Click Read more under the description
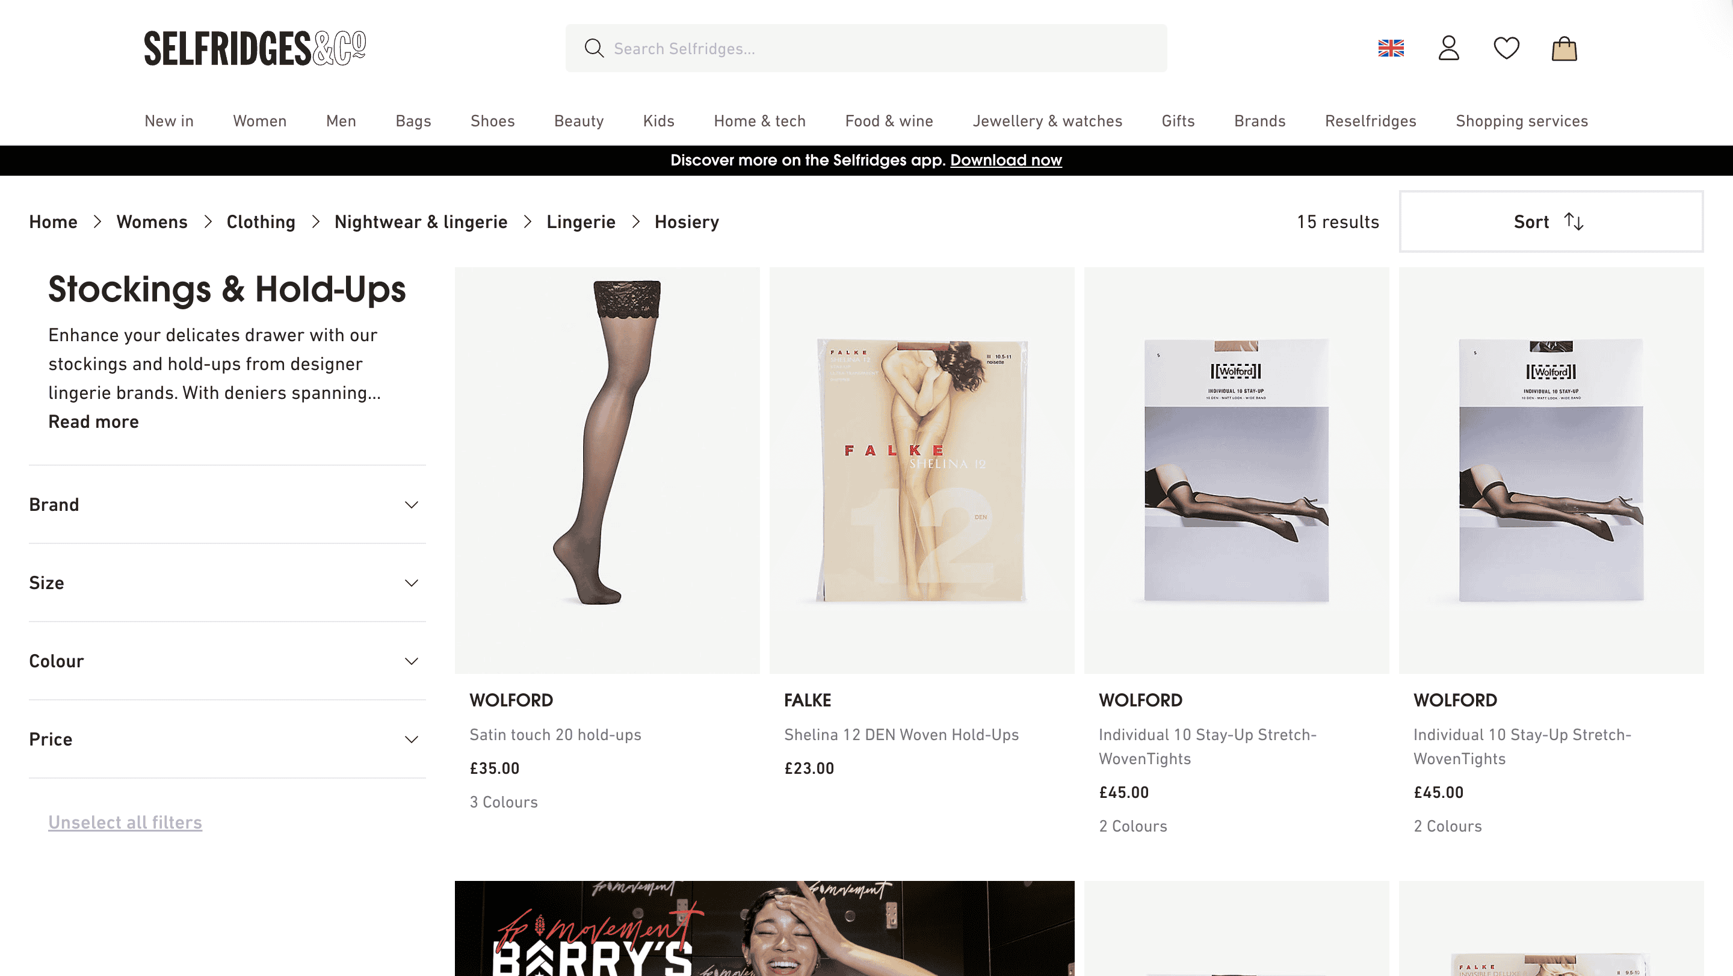This screenshot has width=1733, height=976. 93,422
